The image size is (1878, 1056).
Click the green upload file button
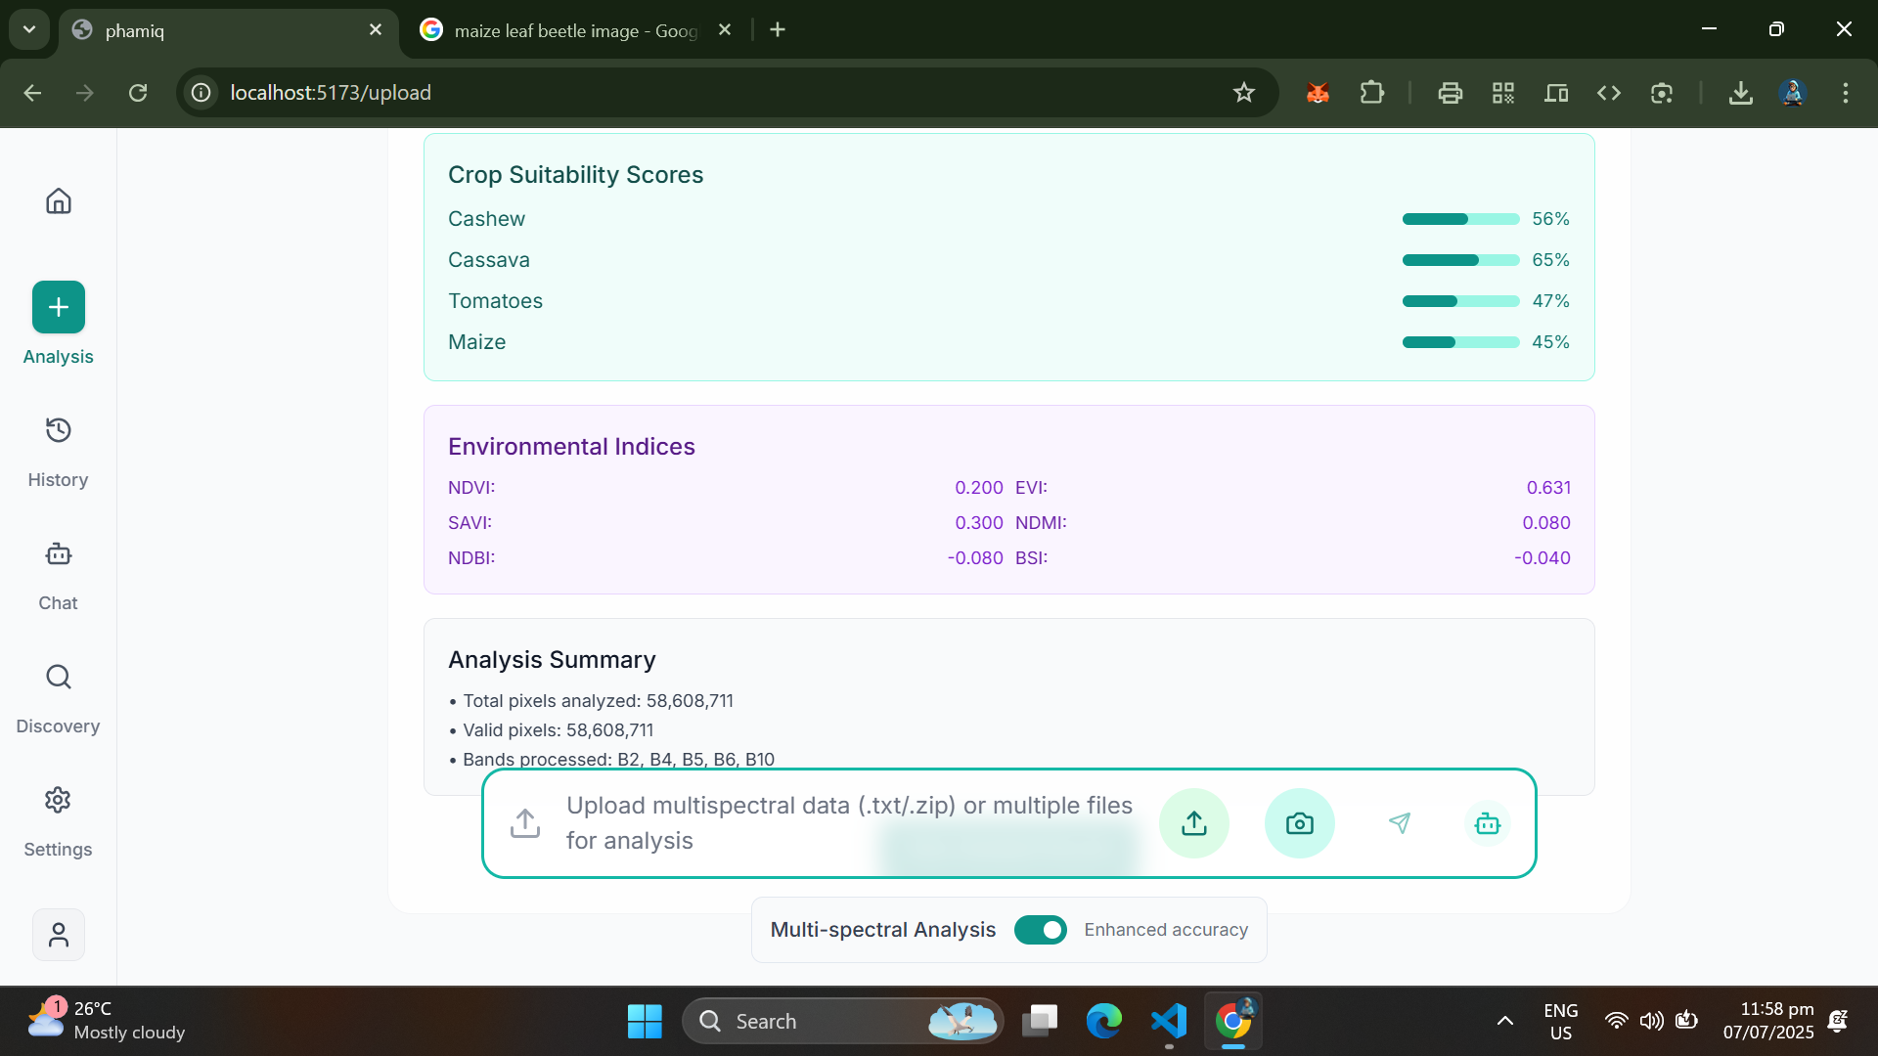(x=1193, y=823)
